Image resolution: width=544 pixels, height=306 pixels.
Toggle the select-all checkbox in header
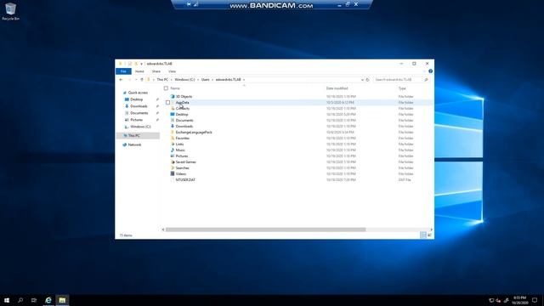click(167, 88)
